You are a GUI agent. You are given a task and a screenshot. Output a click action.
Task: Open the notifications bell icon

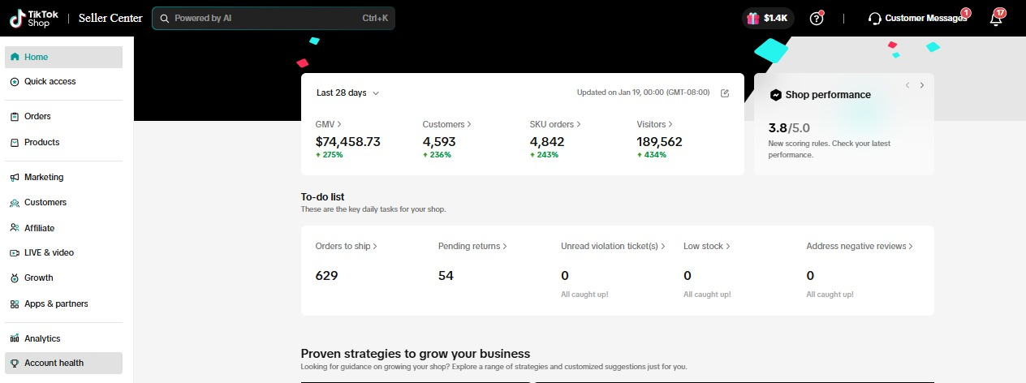coord(996,19)
